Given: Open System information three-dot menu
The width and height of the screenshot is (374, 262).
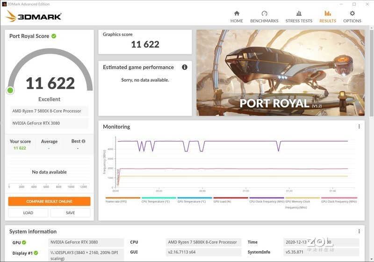Looking at the screenshot, I should 359,231.
